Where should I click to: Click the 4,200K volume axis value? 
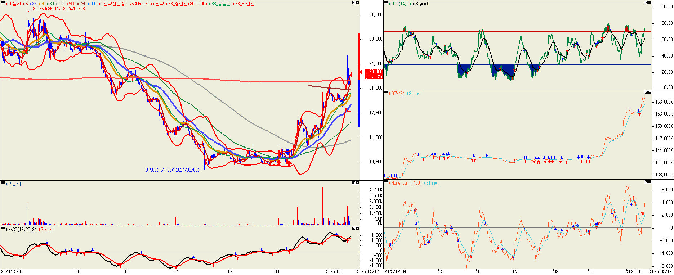pyautogui.click(x=376, y=190)
